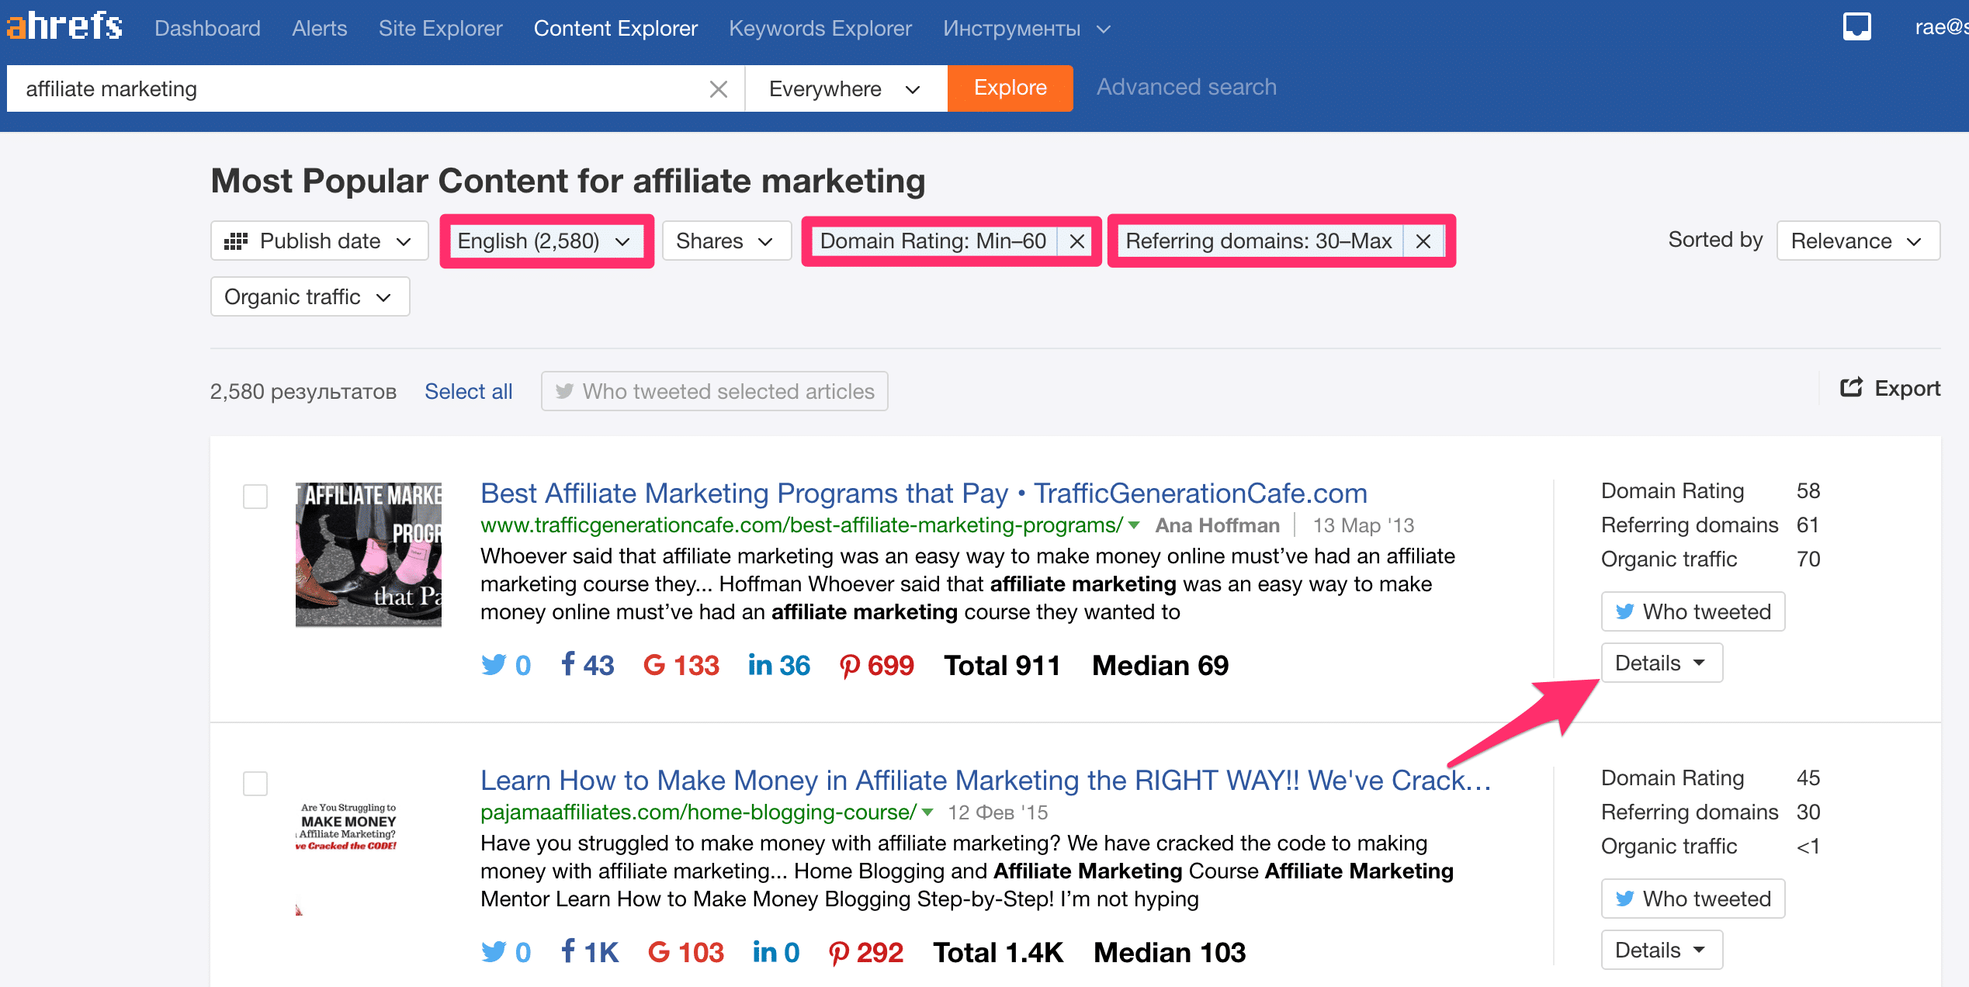Image resolution: width=1969 pixels, height=987 pixels.
Task: Expand the Everywhere search scope dropdown
Action: (x=844, y=89)
